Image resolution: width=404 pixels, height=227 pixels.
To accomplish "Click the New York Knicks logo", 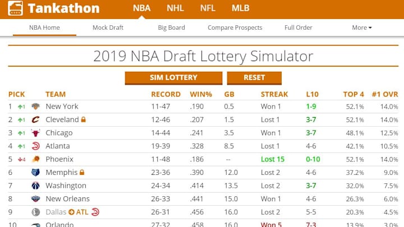I will tap(36, 106).
